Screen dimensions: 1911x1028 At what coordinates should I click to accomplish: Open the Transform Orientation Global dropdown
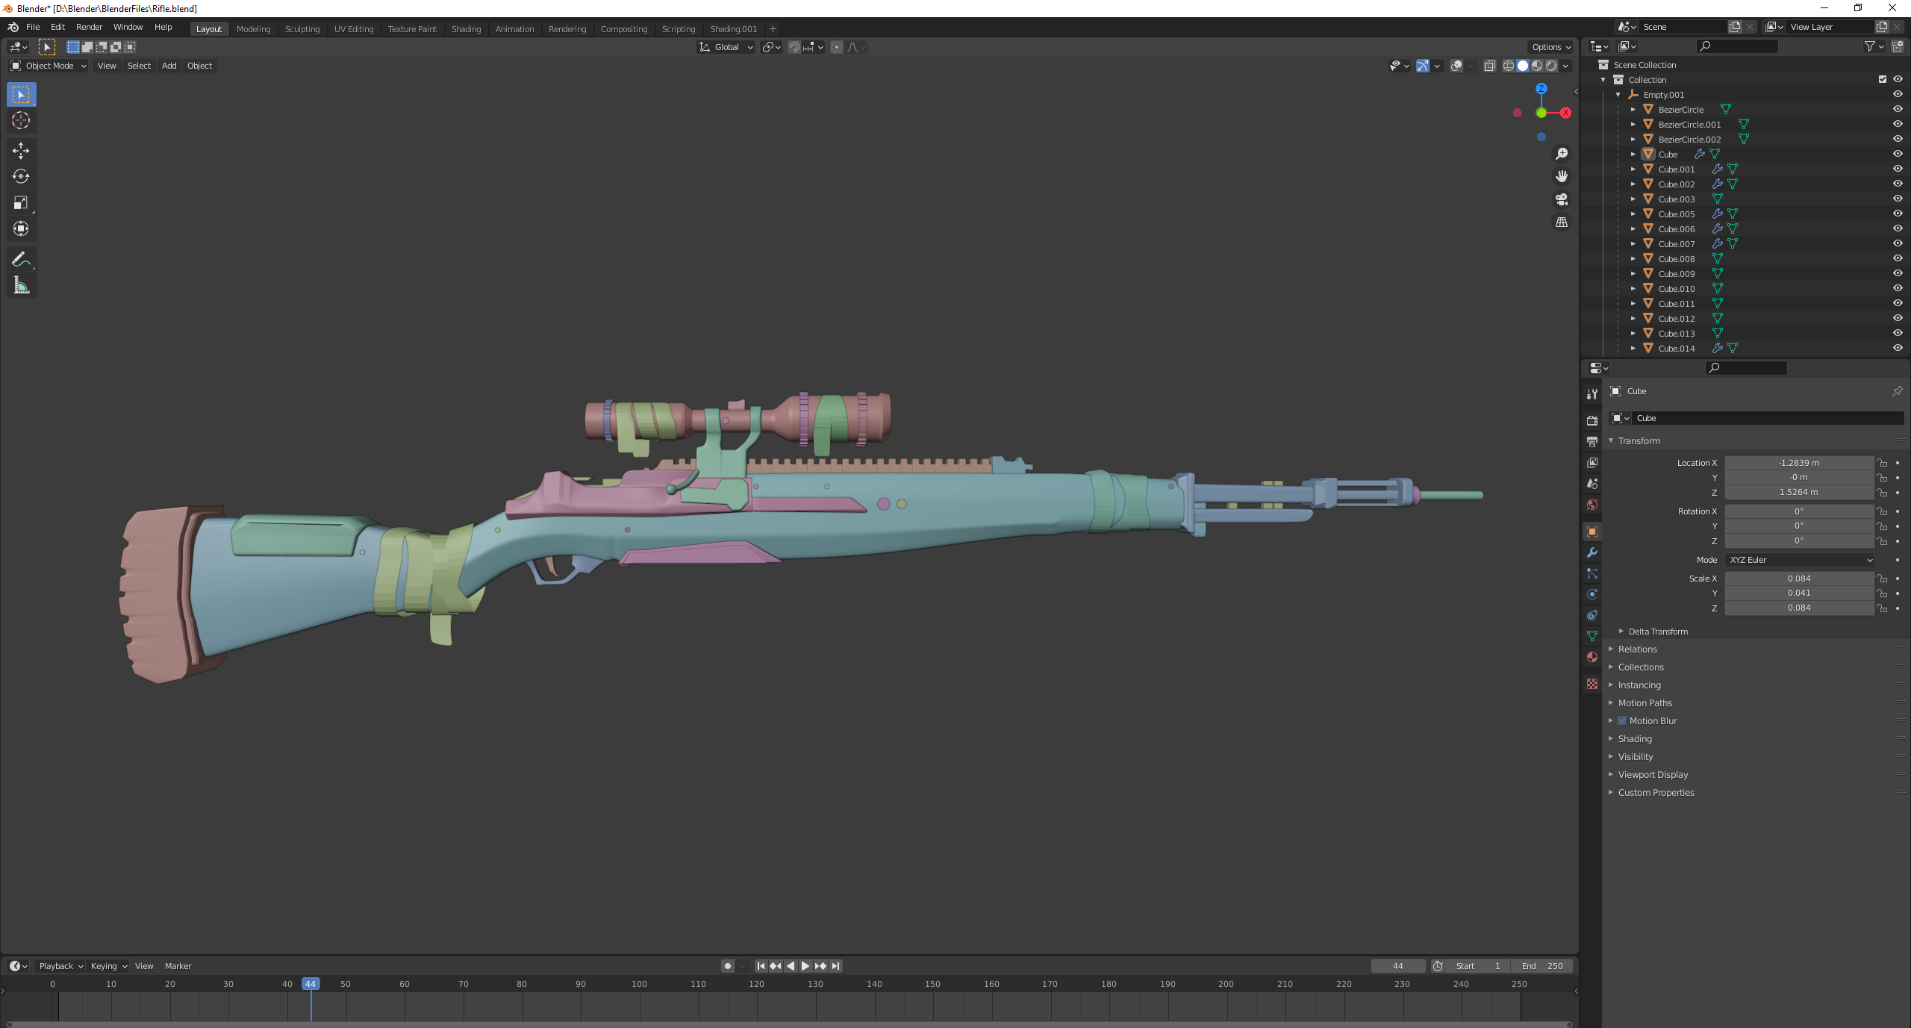pyautogui.click(x=726, y=47)
